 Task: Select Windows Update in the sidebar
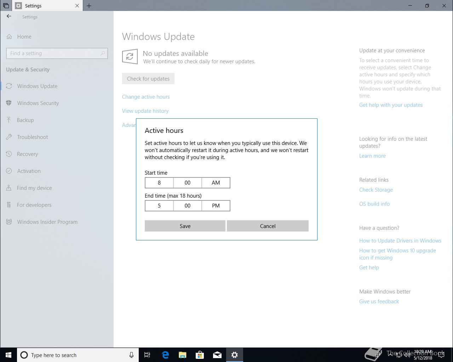(x=57, y=86)
